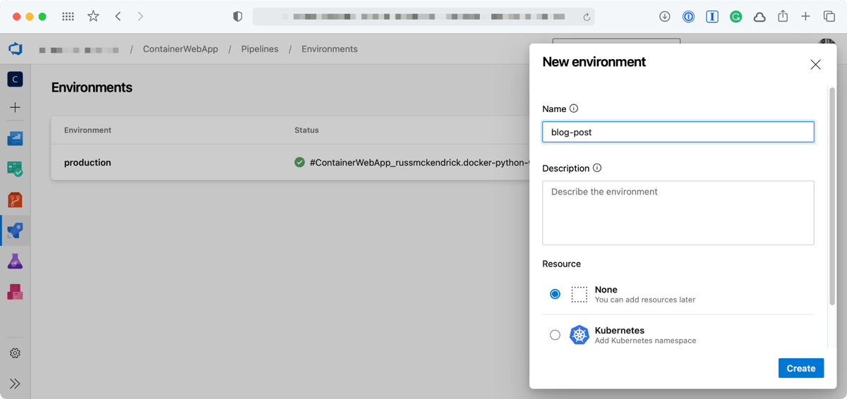Viewport: 847px width, 399px height.
Task: Open the Repos sidebar icon
Action: point(15,200)
